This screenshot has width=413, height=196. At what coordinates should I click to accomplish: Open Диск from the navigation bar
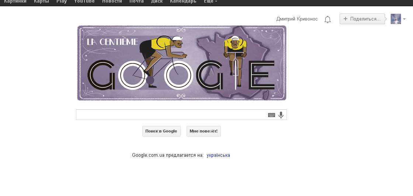[157, 1]
